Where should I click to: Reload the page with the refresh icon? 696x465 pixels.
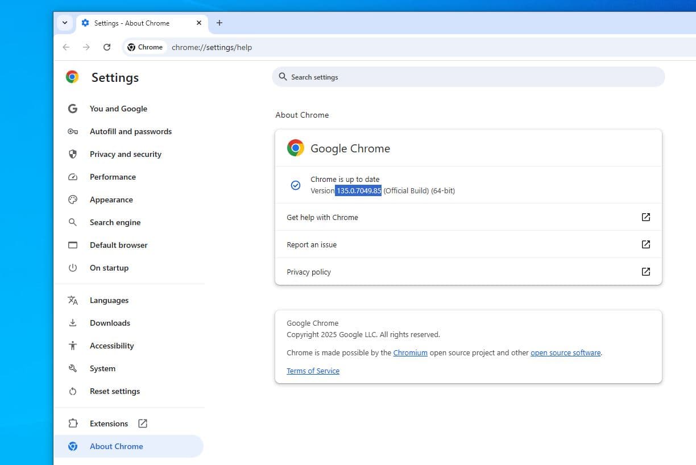[107, 47]
